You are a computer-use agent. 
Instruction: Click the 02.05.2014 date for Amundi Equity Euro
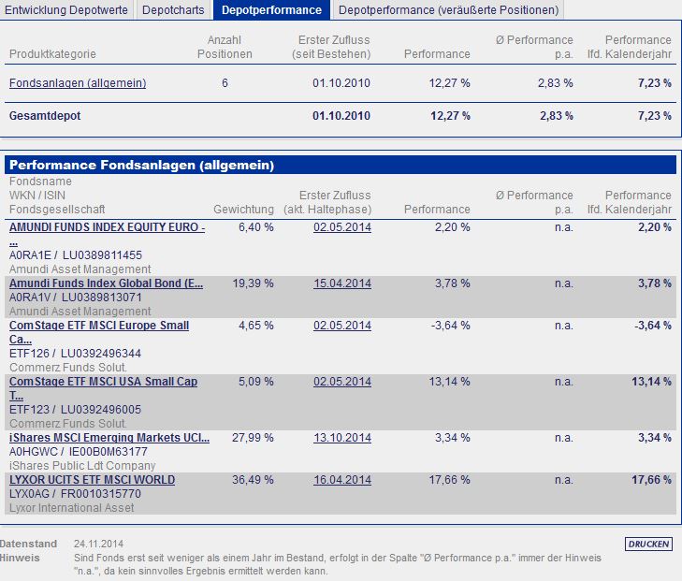click(342, 227)
